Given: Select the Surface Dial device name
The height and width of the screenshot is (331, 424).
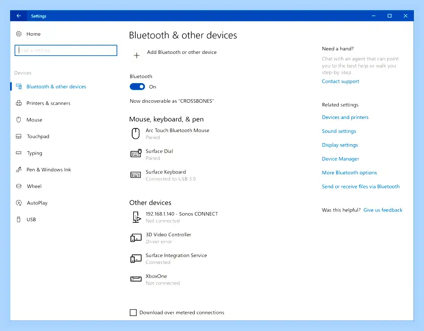Looking at the screenshot, I should [x=160, y=151].
